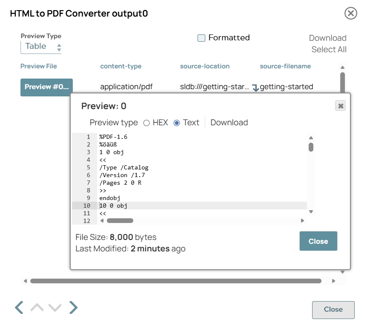Dismiss the Preview: 0 popup via its X icon
This screenshot has width=367, height=327.
(340, 106)
